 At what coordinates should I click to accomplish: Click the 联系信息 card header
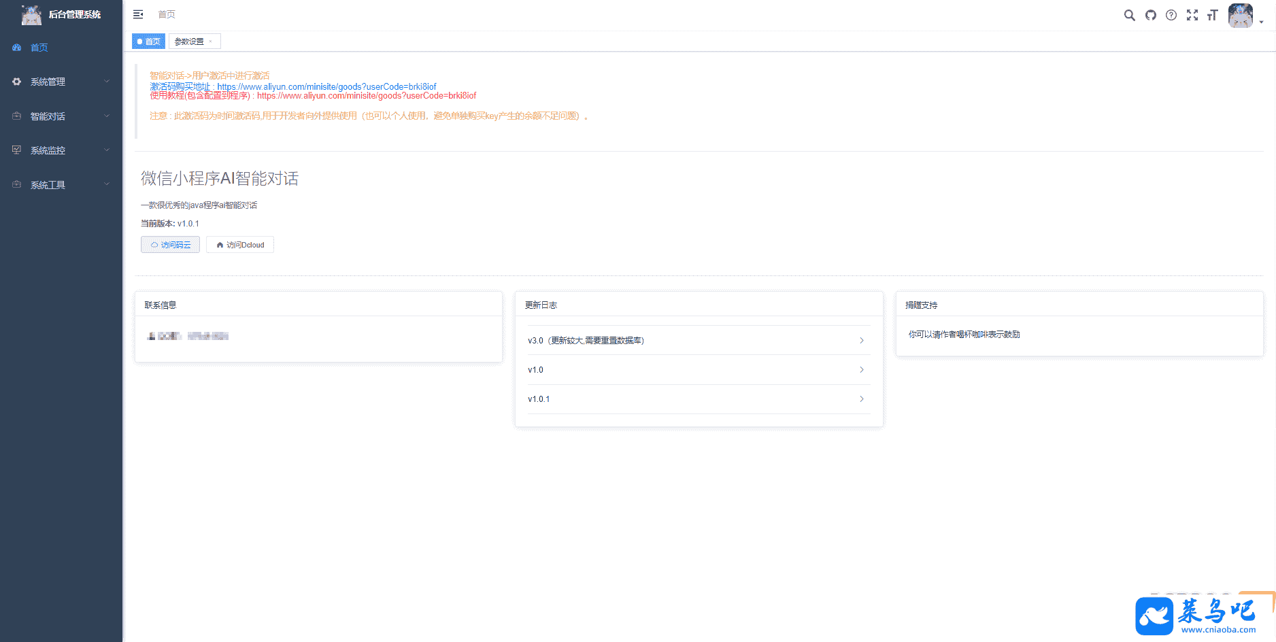pyautogui.click(x=318, y=305)
